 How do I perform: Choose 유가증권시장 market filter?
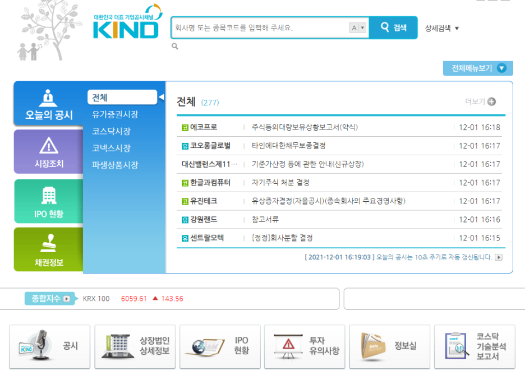pyautogui.click(x=115, y=114)
